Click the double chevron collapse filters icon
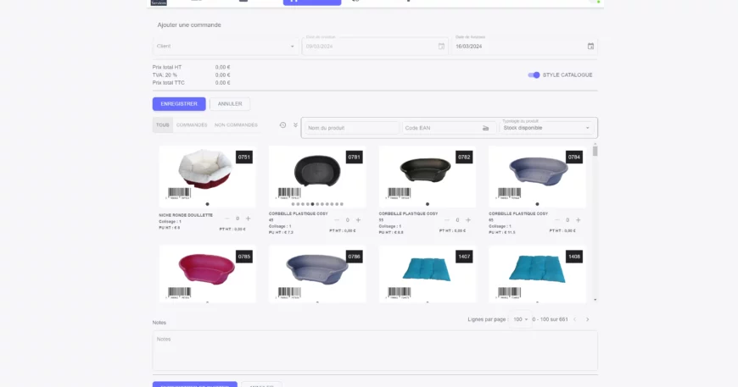 click(x=295, y=125)
